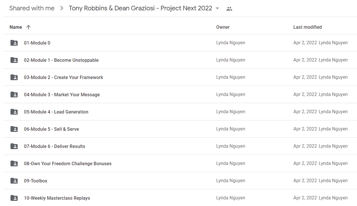Viewport: 357px width, 206px height.
Task: Select the 09-Toolbox folder name
Action: click(36, 181)
